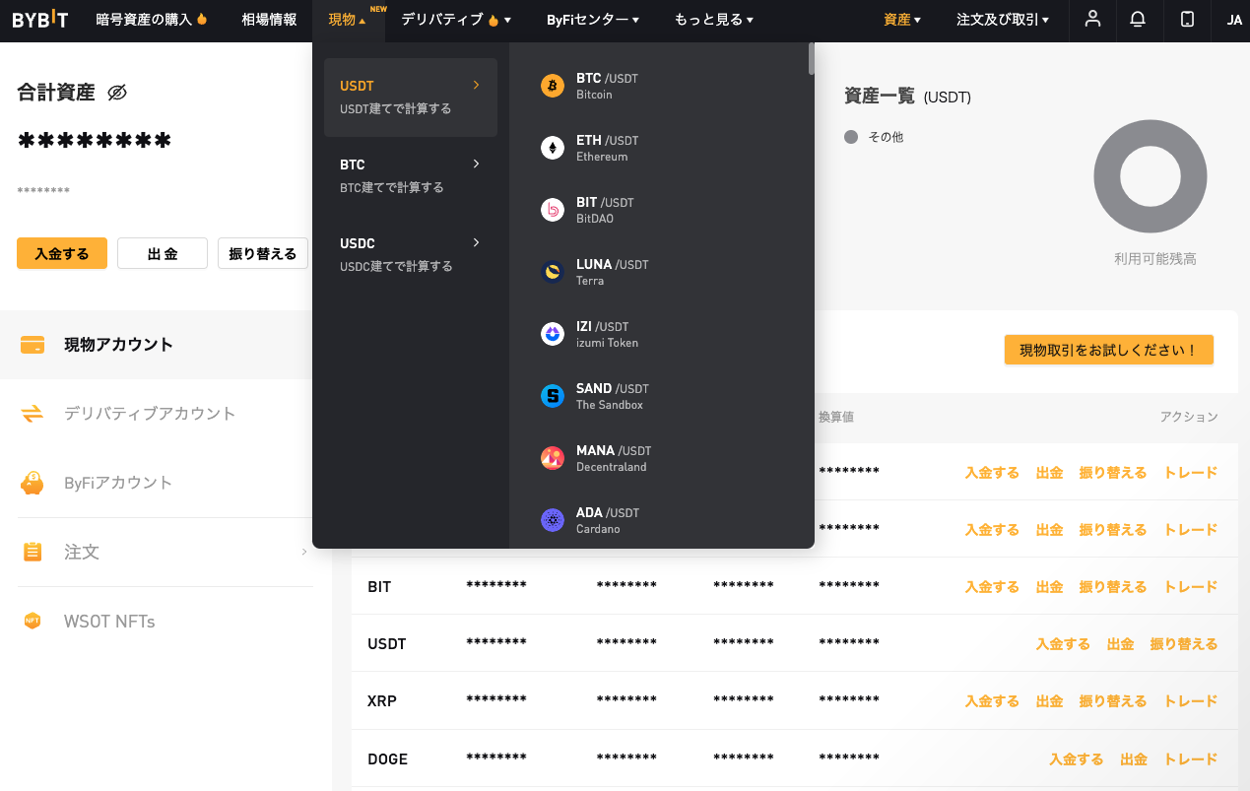Click 入金する link in the BIT row

(x=992, y=587)
